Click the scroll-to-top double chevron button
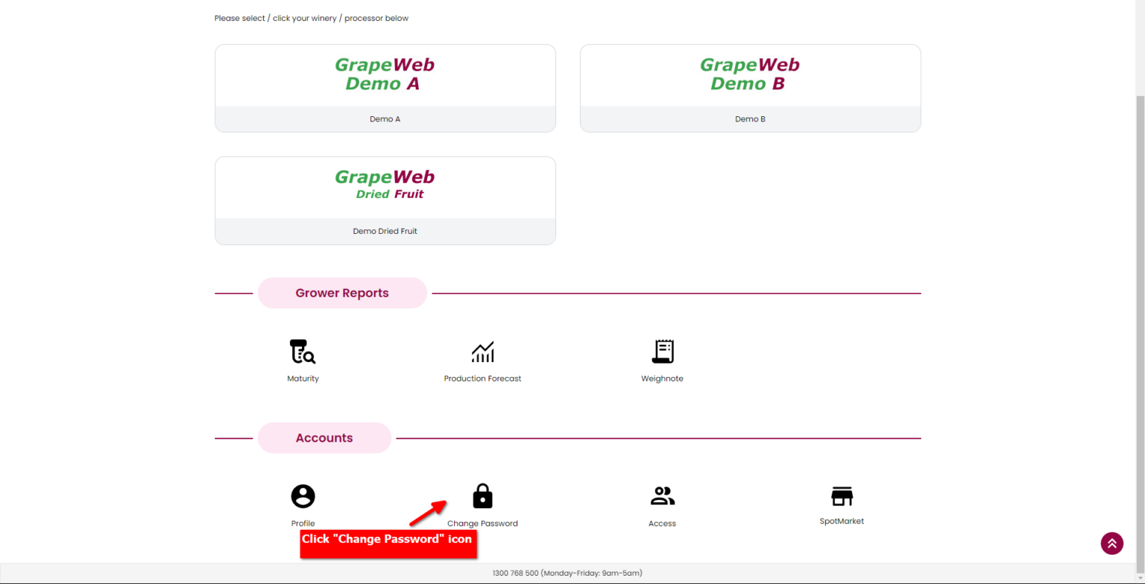 (x=1111, y=543)
